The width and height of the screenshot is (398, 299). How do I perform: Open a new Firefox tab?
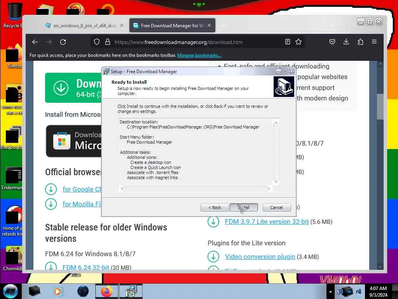[x=223, y=26]
